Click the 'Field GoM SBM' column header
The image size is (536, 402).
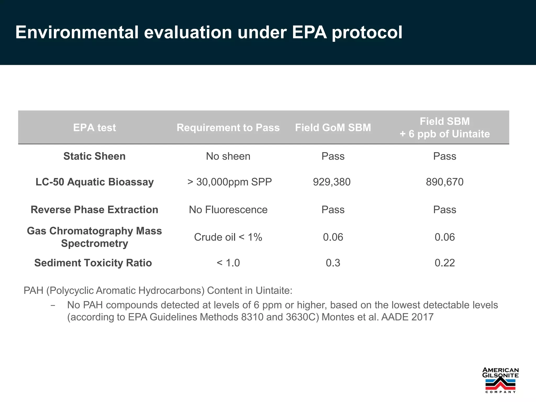333,128
